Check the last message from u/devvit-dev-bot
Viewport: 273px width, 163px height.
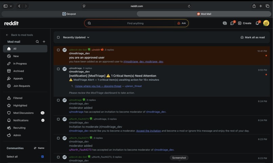58,157
